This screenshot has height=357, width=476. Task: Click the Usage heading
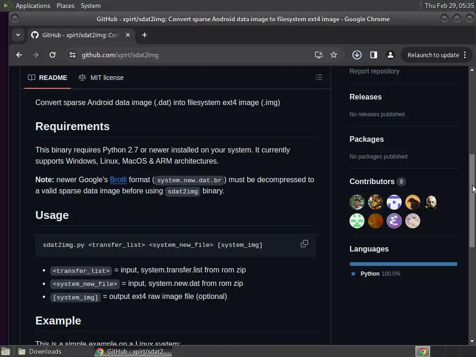pos(52,215)
